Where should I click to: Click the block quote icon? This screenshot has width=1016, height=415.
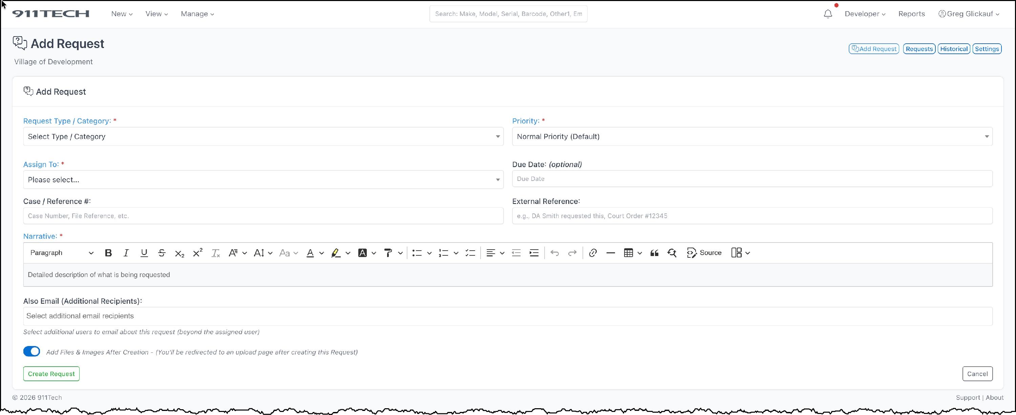(654, 253)
